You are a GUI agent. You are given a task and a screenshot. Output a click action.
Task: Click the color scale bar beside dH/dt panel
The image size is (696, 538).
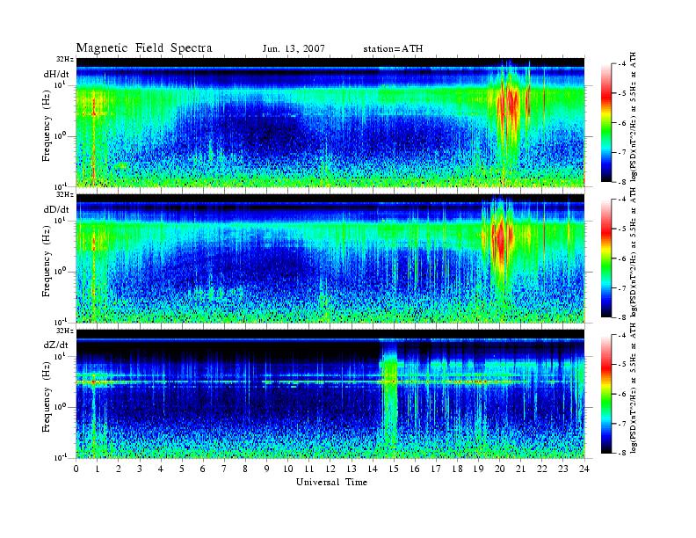click(x=606, y=122)
